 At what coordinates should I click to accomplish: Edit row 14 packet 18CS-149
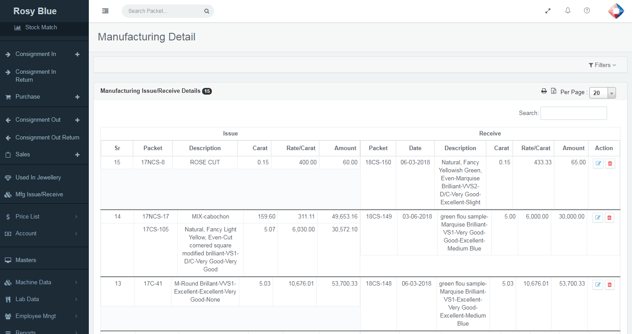598,218
